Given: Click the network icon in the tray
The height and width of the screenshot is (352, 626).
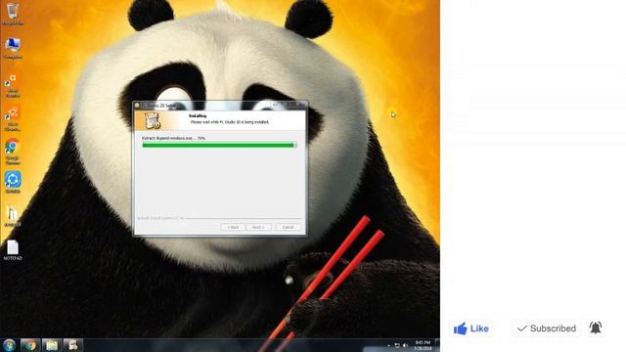Looking at the screenshot, I should (x=397, y=345).
